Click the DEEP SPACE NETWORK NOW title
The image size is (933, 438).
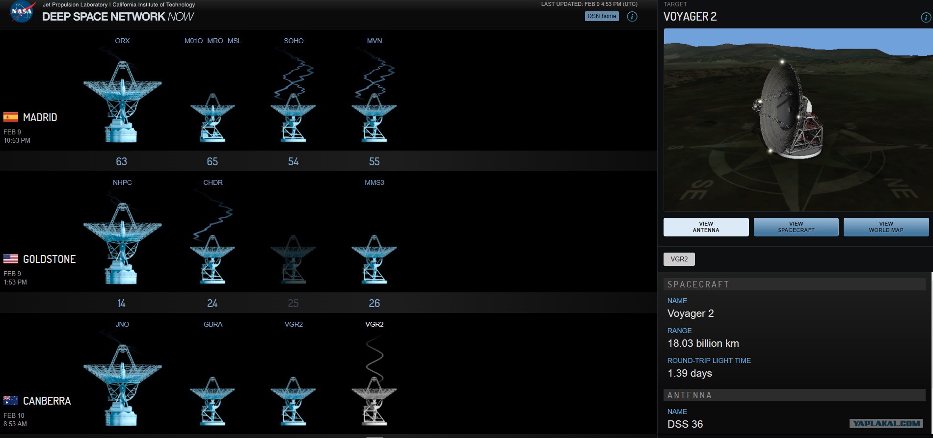tap(118, 17)
